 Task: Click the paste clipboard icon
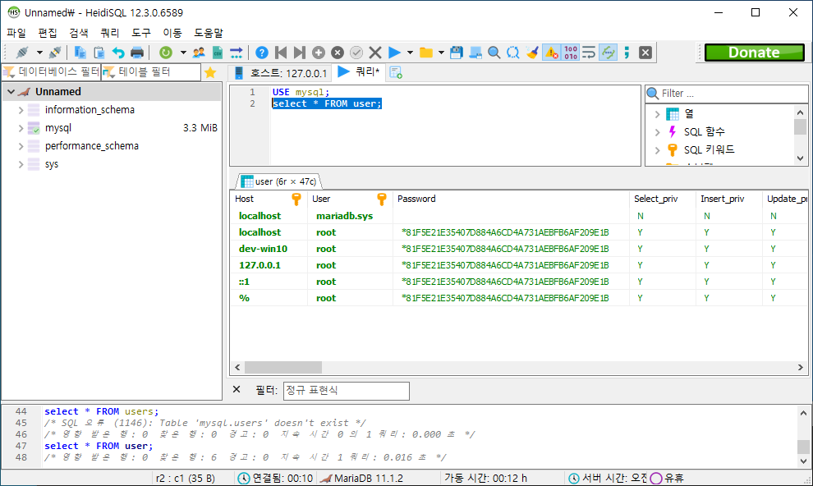point(99,53)
